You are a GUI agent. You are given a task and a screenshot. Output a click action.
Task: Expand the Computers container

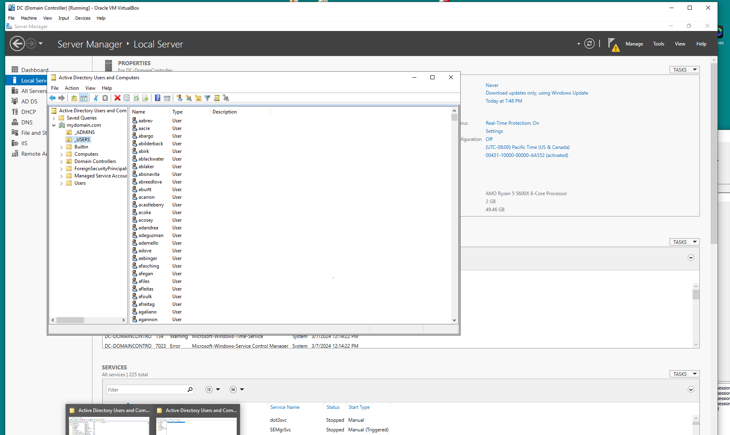pos(62,155)
